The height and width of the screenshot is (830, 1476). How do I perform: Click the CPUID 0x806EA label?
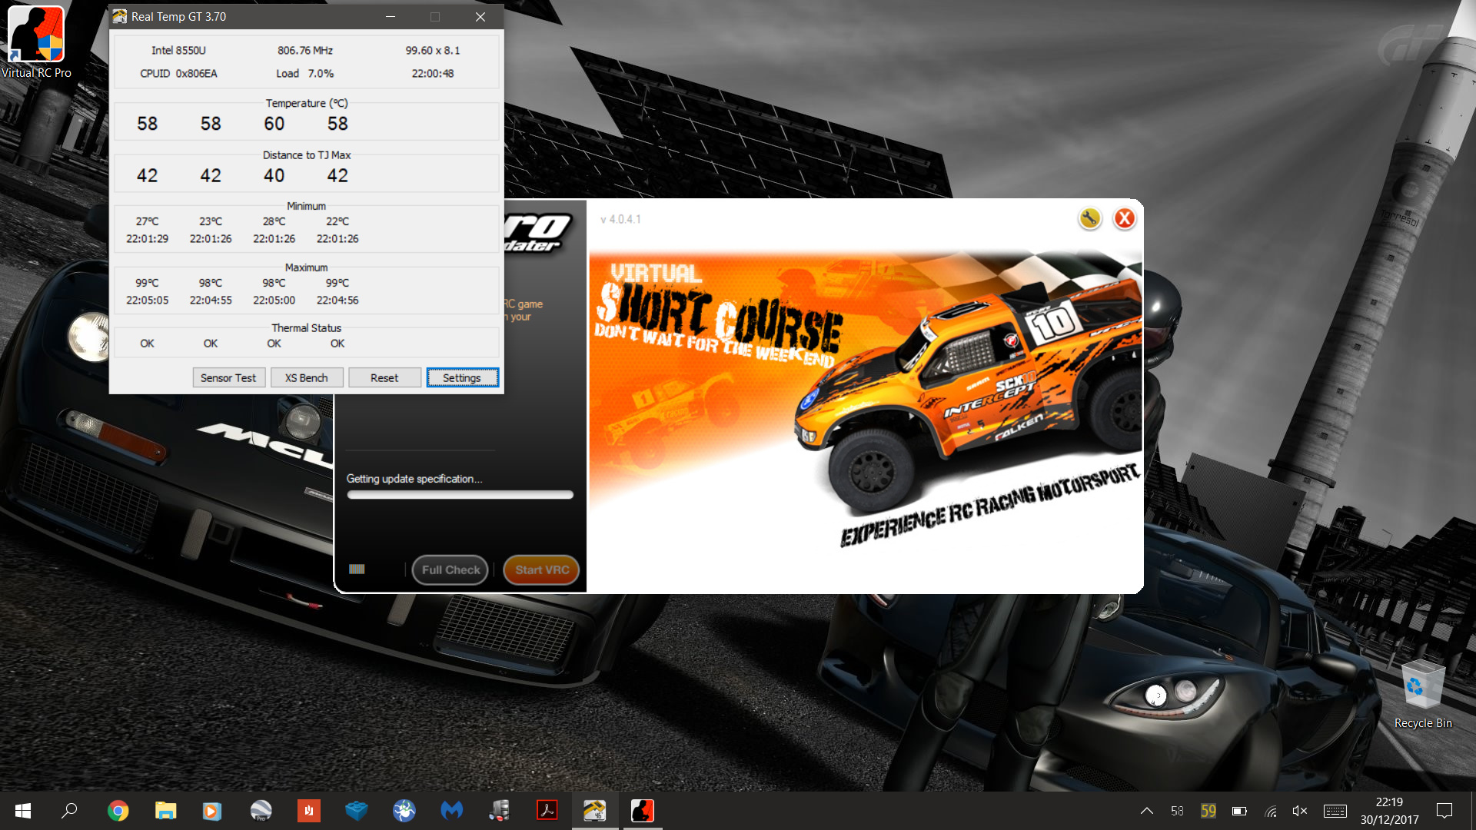coord(178,73)
